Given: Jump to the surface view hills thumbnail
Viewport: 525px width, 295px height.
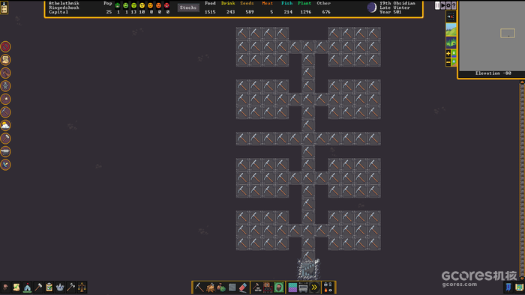Looking at the screenshot, I should coord(451,29).
